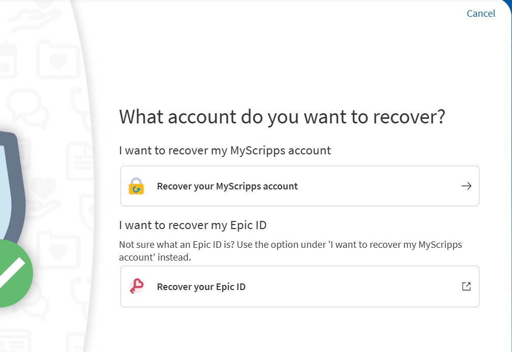Click the blue shield illustration
The image size is (512, 352).
pos(11,186)
